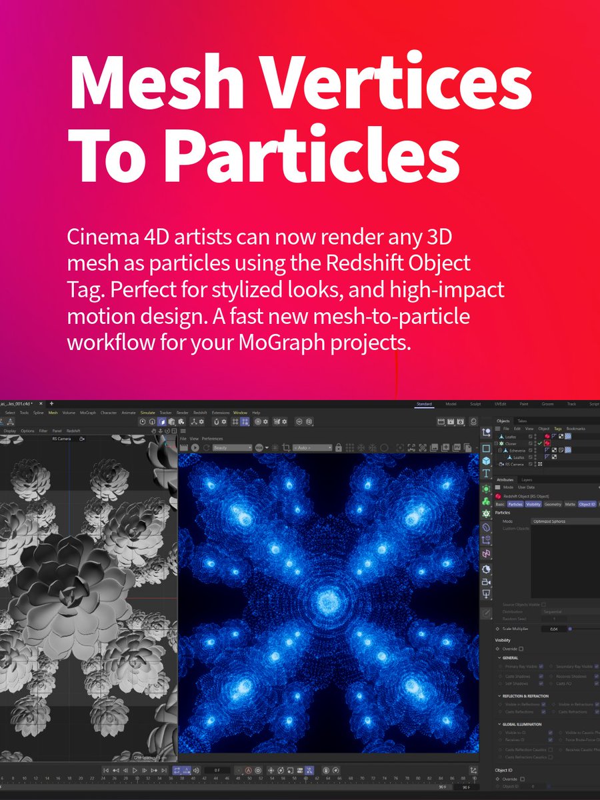Open RenderView Preferences menu

pos(212,439)
